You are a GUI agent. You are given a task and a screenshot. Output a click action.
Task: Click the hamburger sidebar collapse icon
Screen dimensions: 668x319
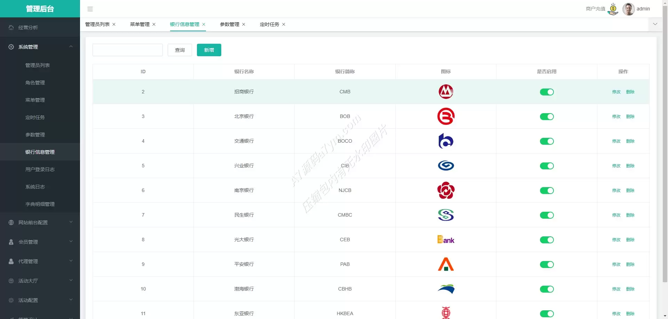click(90, 9)
